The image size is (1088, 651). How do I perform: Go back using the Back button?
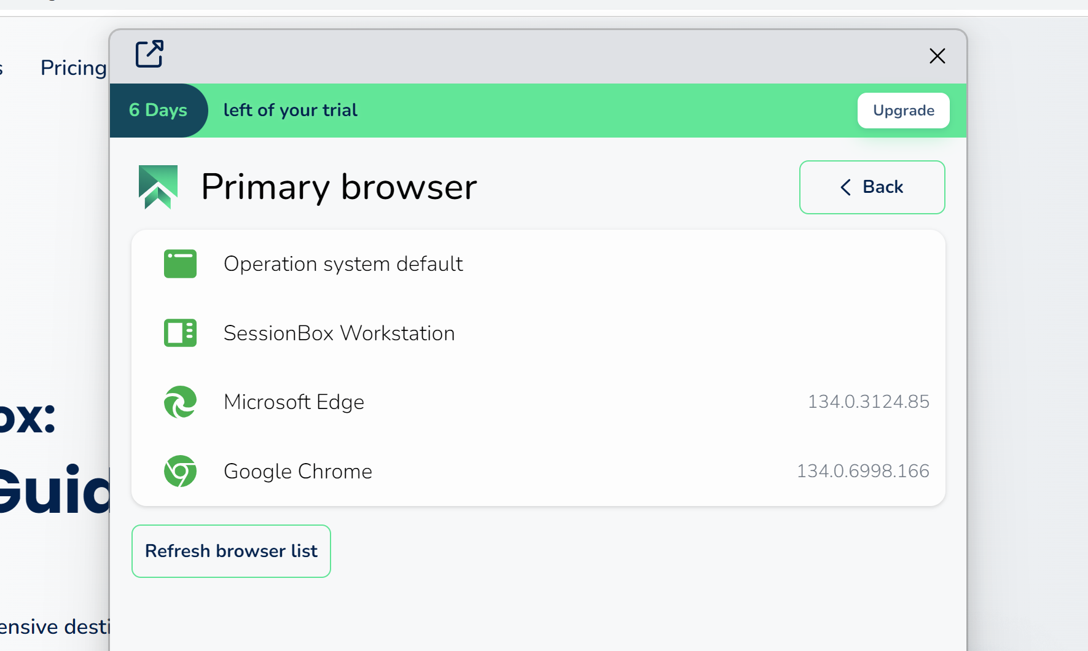tap(872, 187)
